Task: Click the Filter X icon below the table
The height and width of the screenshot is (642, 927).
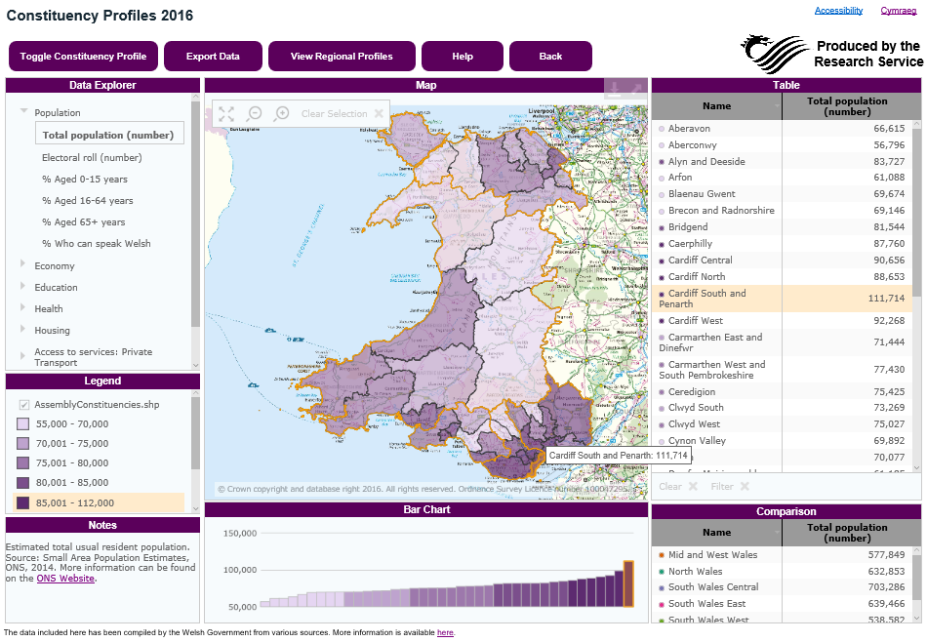Action: tap(746, 487)
